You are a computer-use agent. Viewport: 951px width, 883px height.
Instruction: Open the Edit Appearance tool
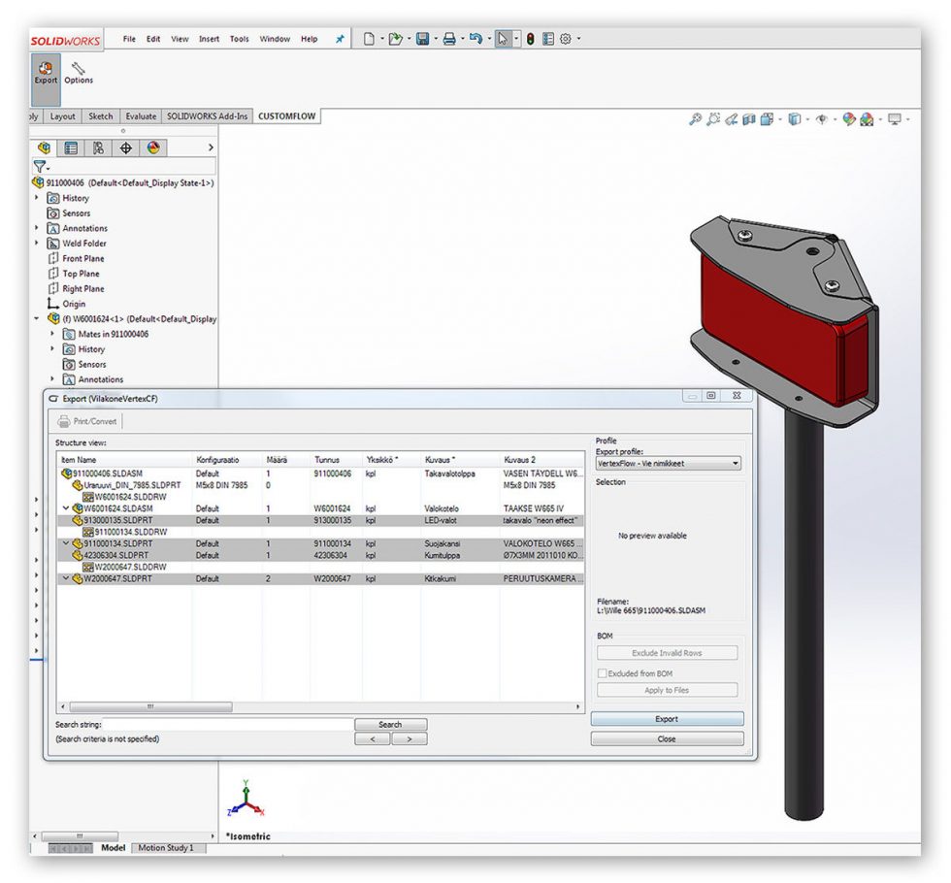[849, 118]
